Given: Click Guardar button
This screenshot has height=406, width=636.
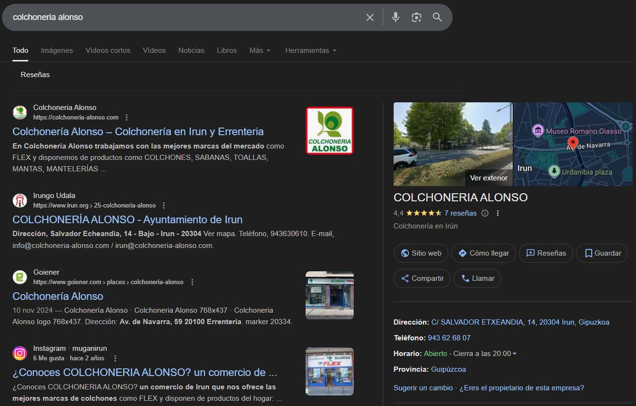Looking at the screenshot, I should [x=602, y=253].
